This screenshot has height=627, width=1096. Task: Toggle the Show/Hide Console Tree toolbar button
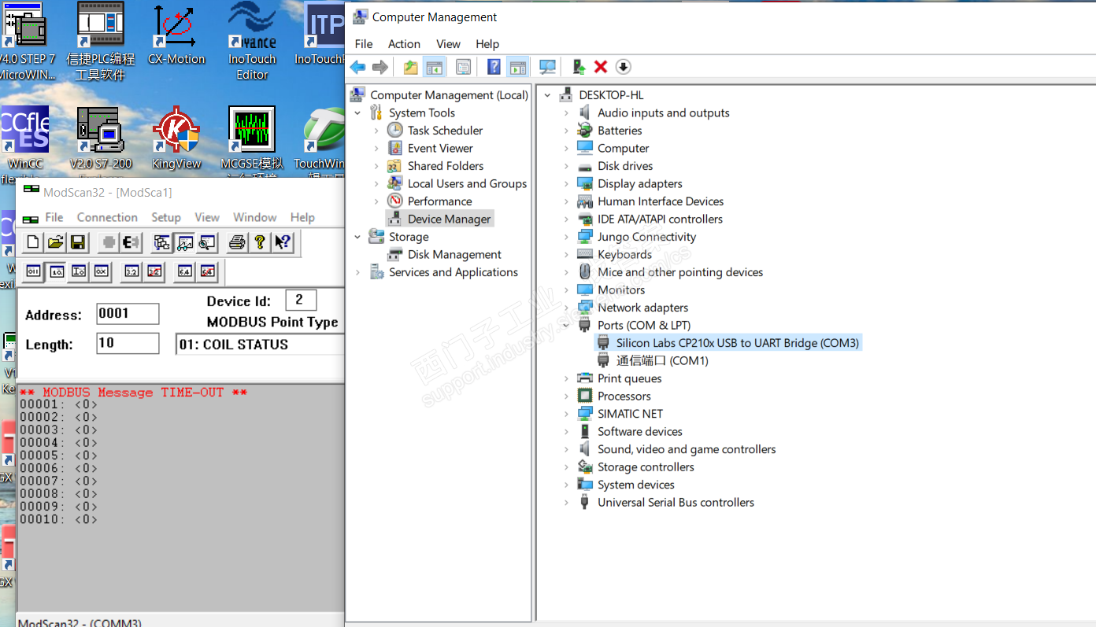pyautogui.click(x=433, y=67)
